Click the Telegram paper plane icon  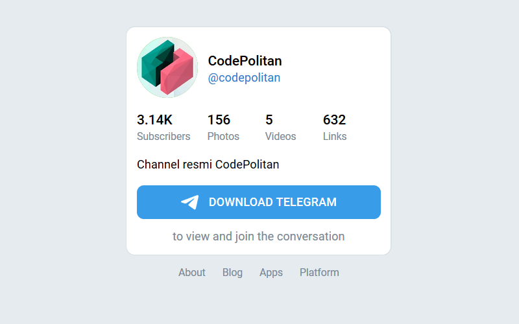point(189,202)
